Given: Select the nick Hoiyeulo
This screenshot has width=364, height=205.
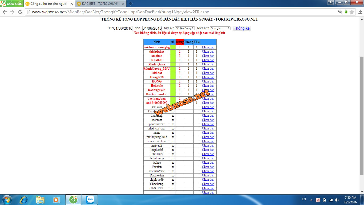Looking at the screenshot, I should click(157, 86).
